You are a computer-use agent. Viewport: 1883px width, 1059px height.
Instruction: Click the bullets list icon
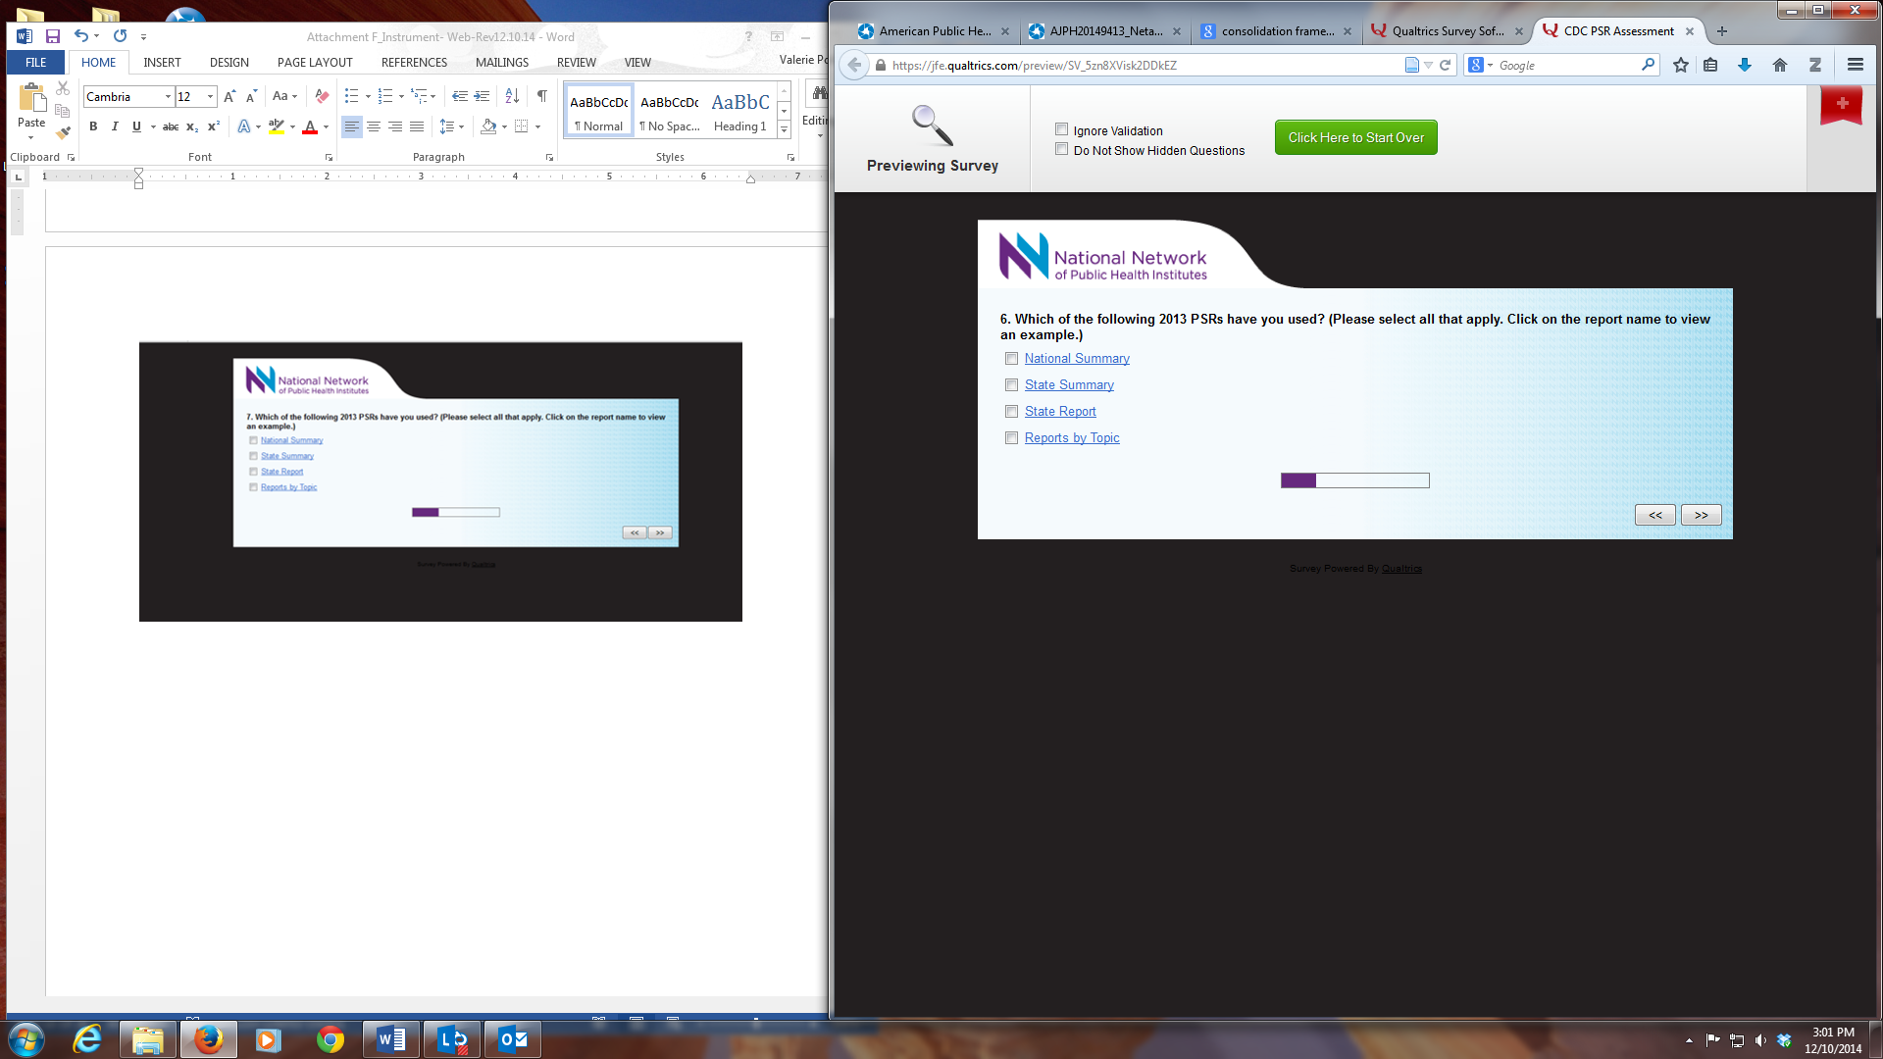[351, 96]
